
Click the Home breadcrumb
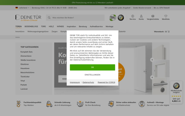18,37
